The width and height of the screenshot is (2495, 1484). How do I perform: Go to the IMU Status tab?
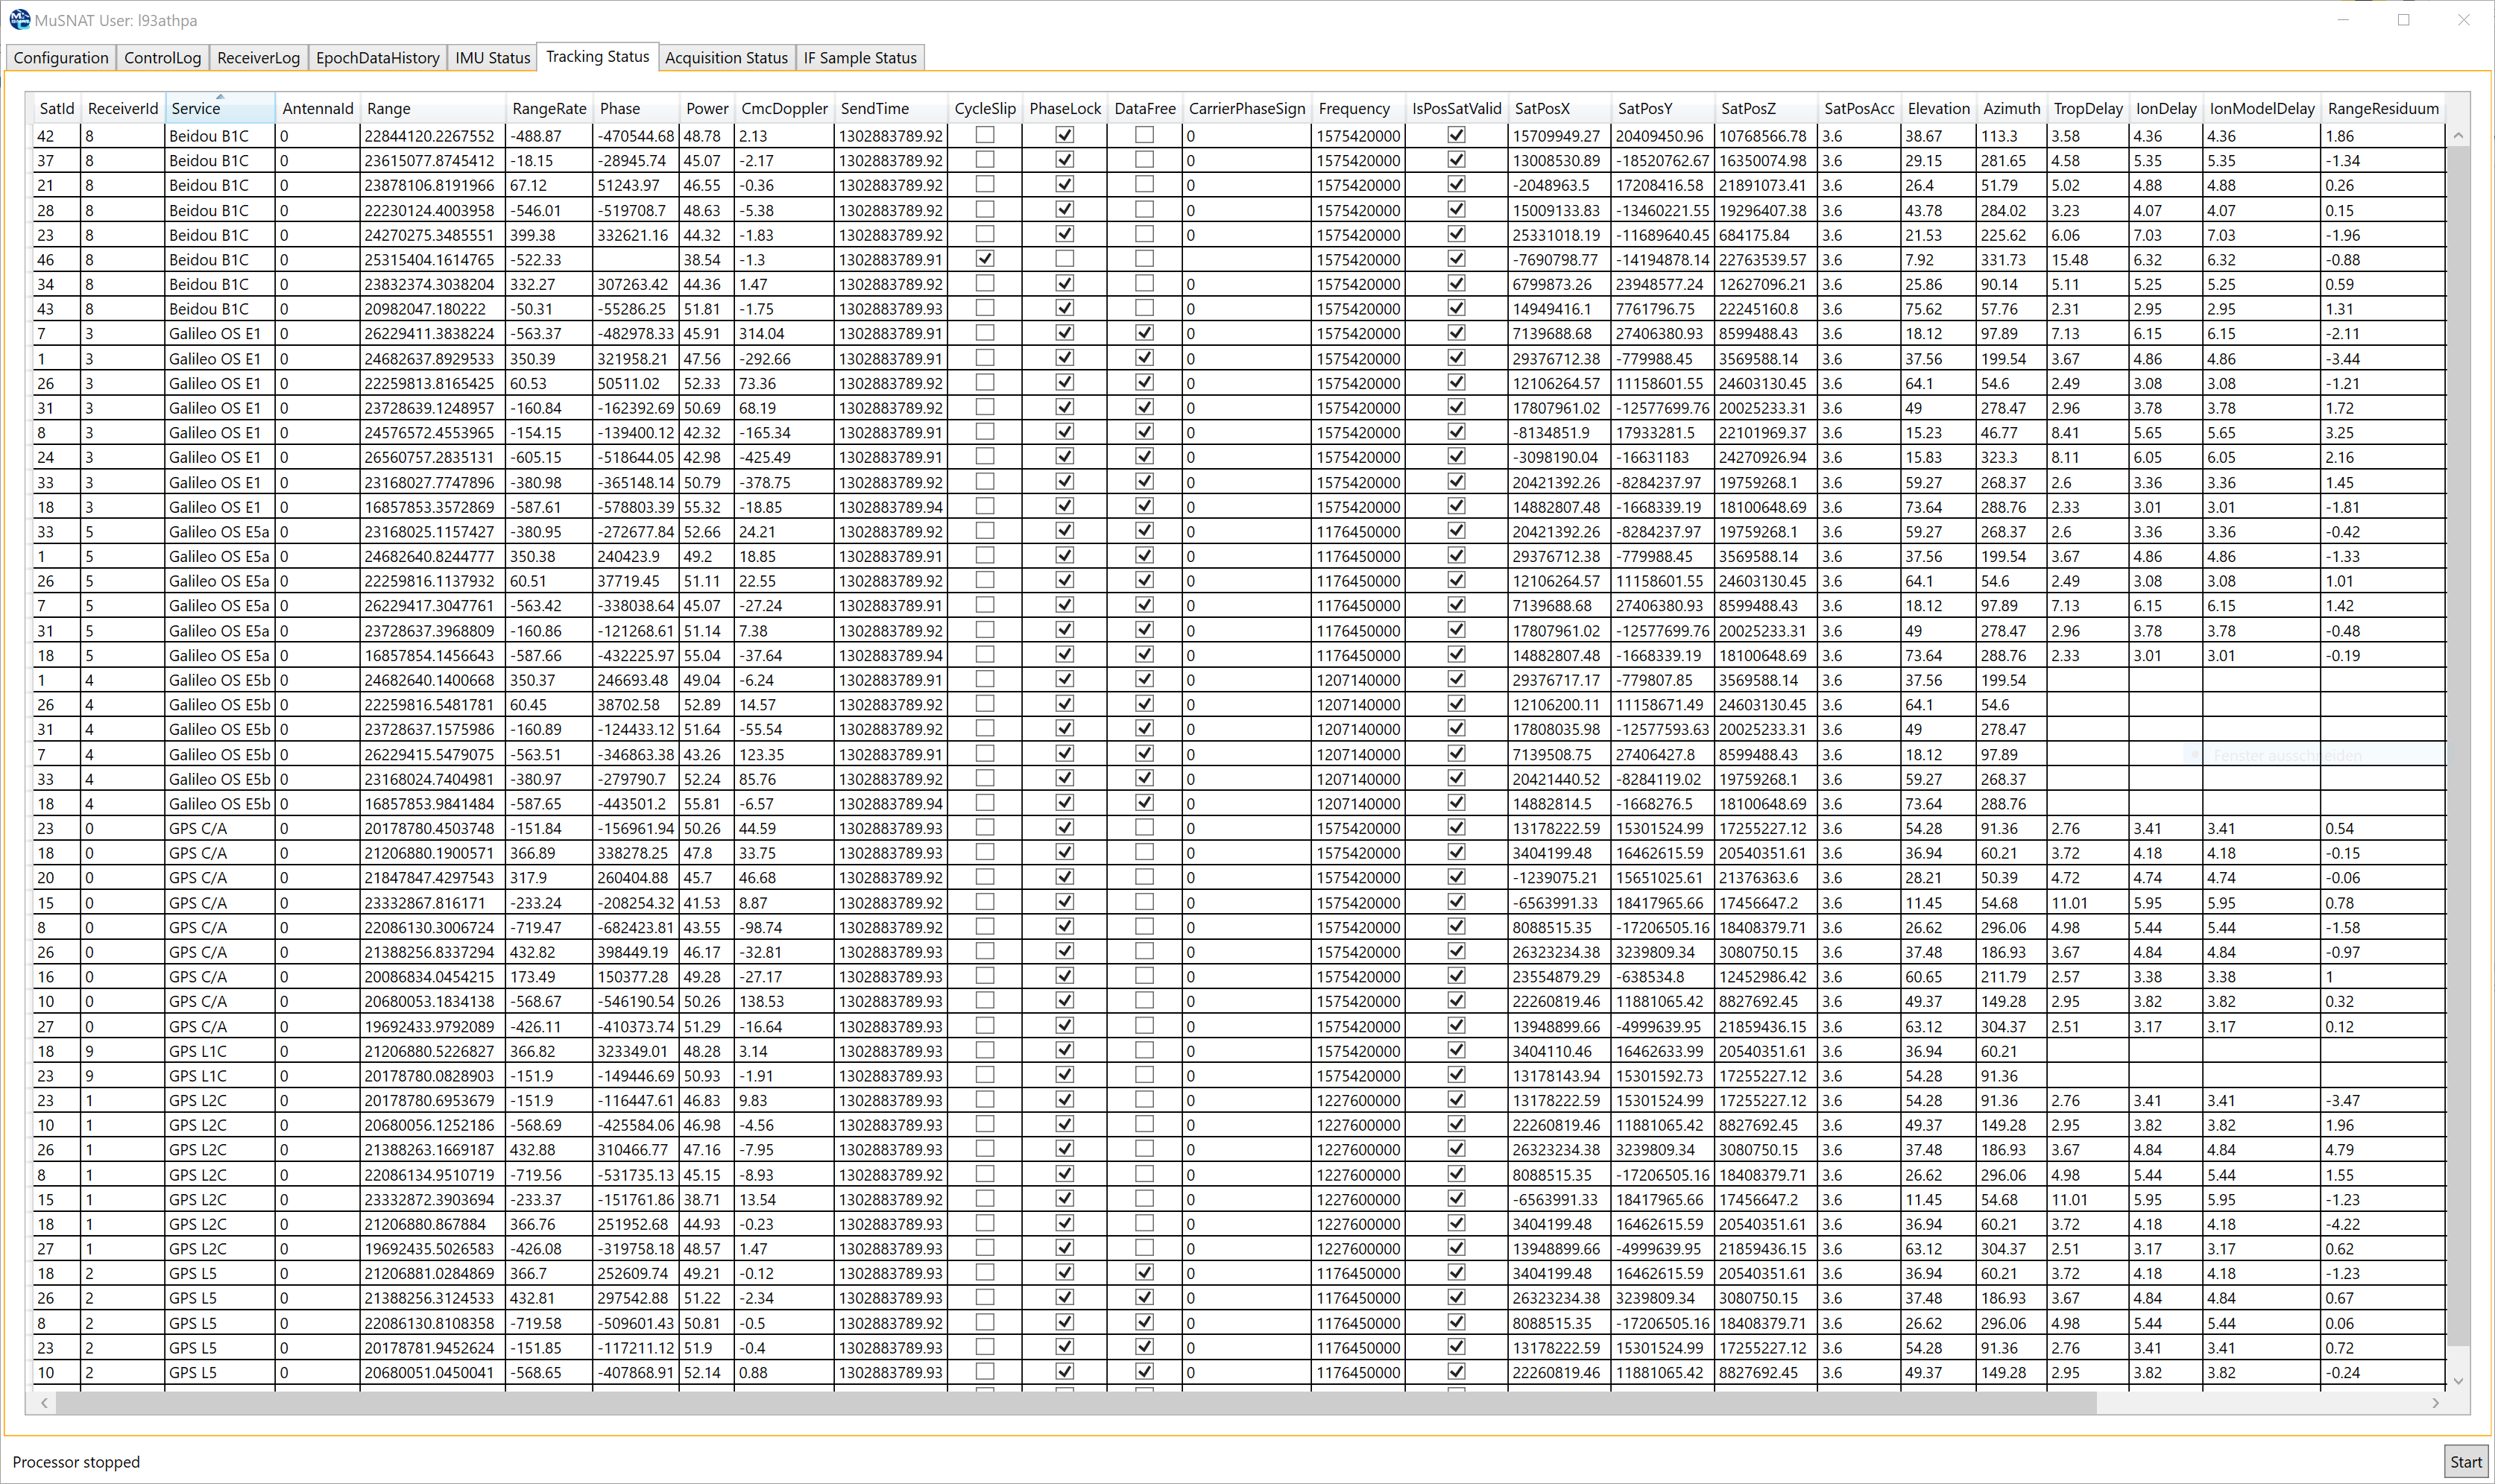tap(492, 58)
